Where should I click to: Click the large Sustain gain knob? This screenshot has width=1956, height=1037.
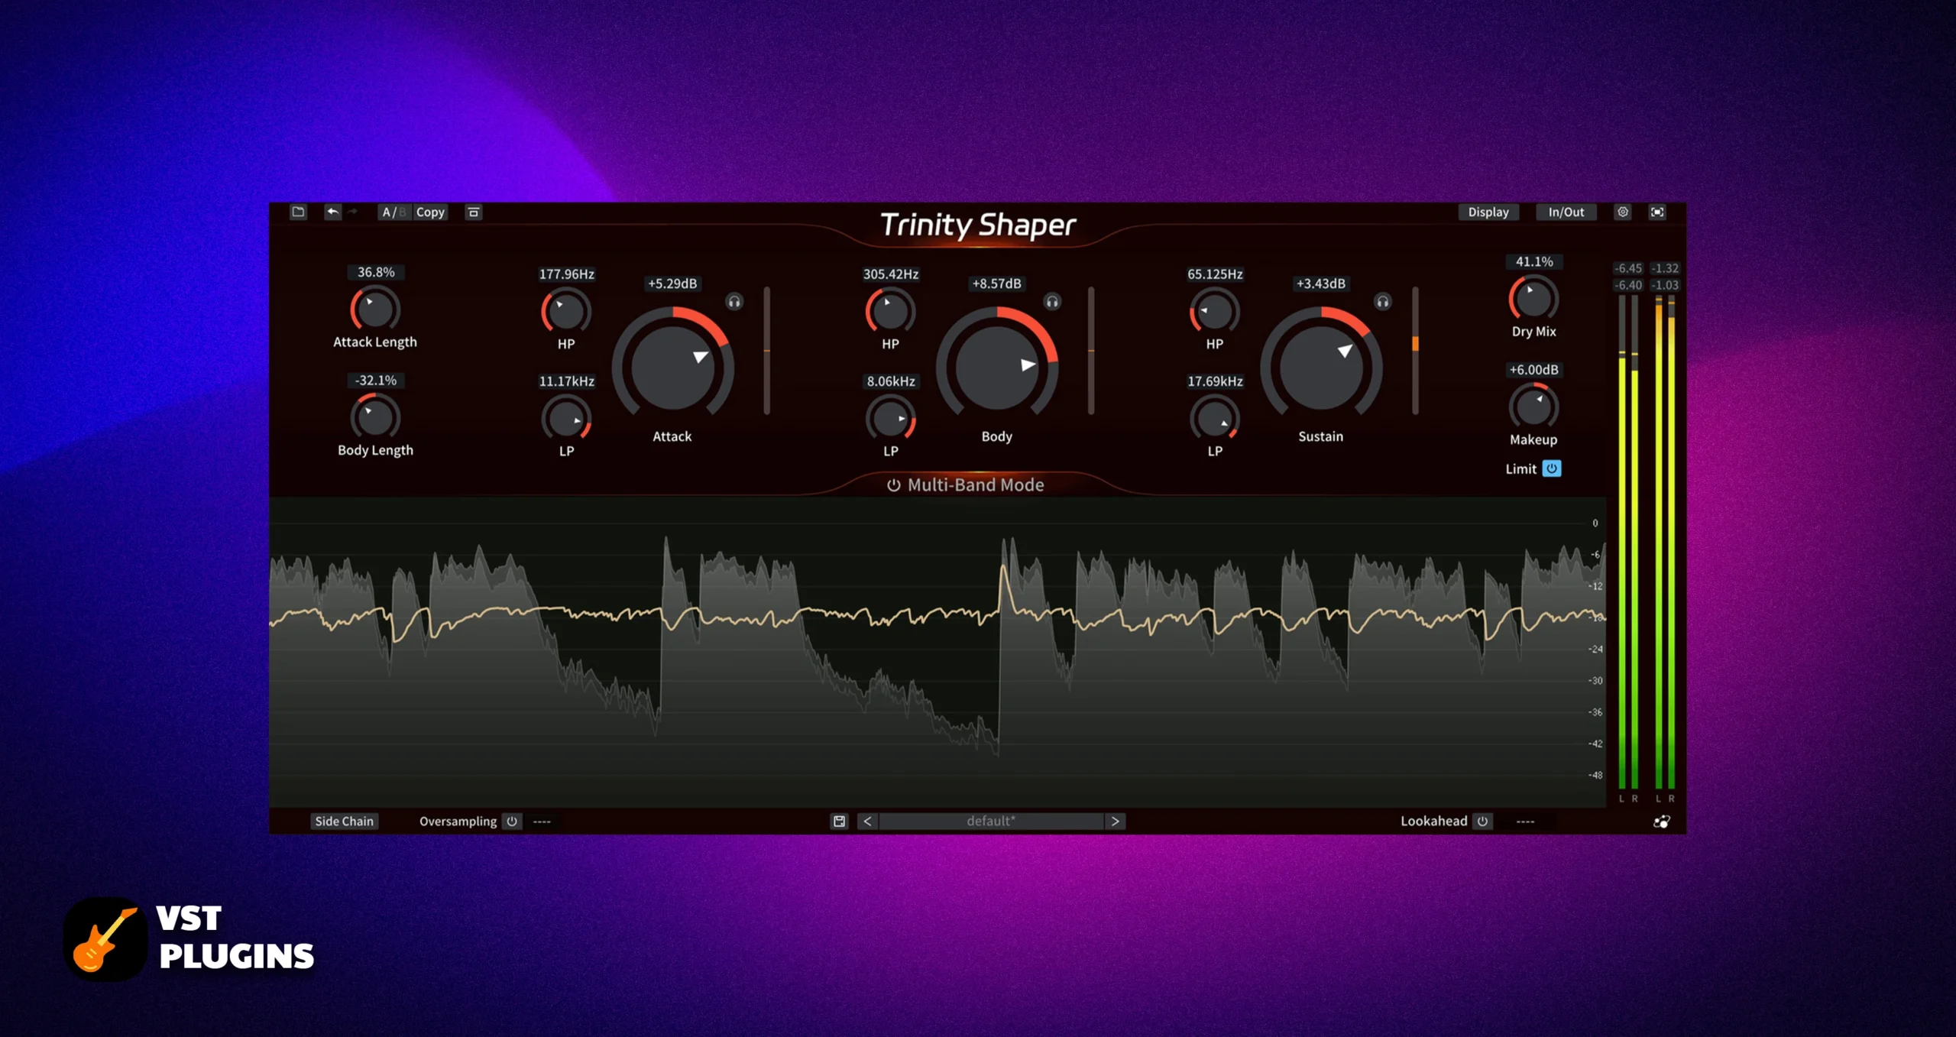pos(1321,368)
